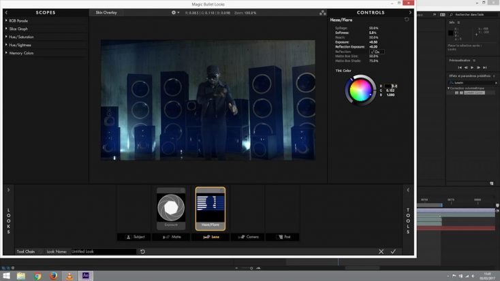The width and height of the screenshot is (500, 281).
Task: Open the Looks drawer arrow
Action: coord(8,190)
